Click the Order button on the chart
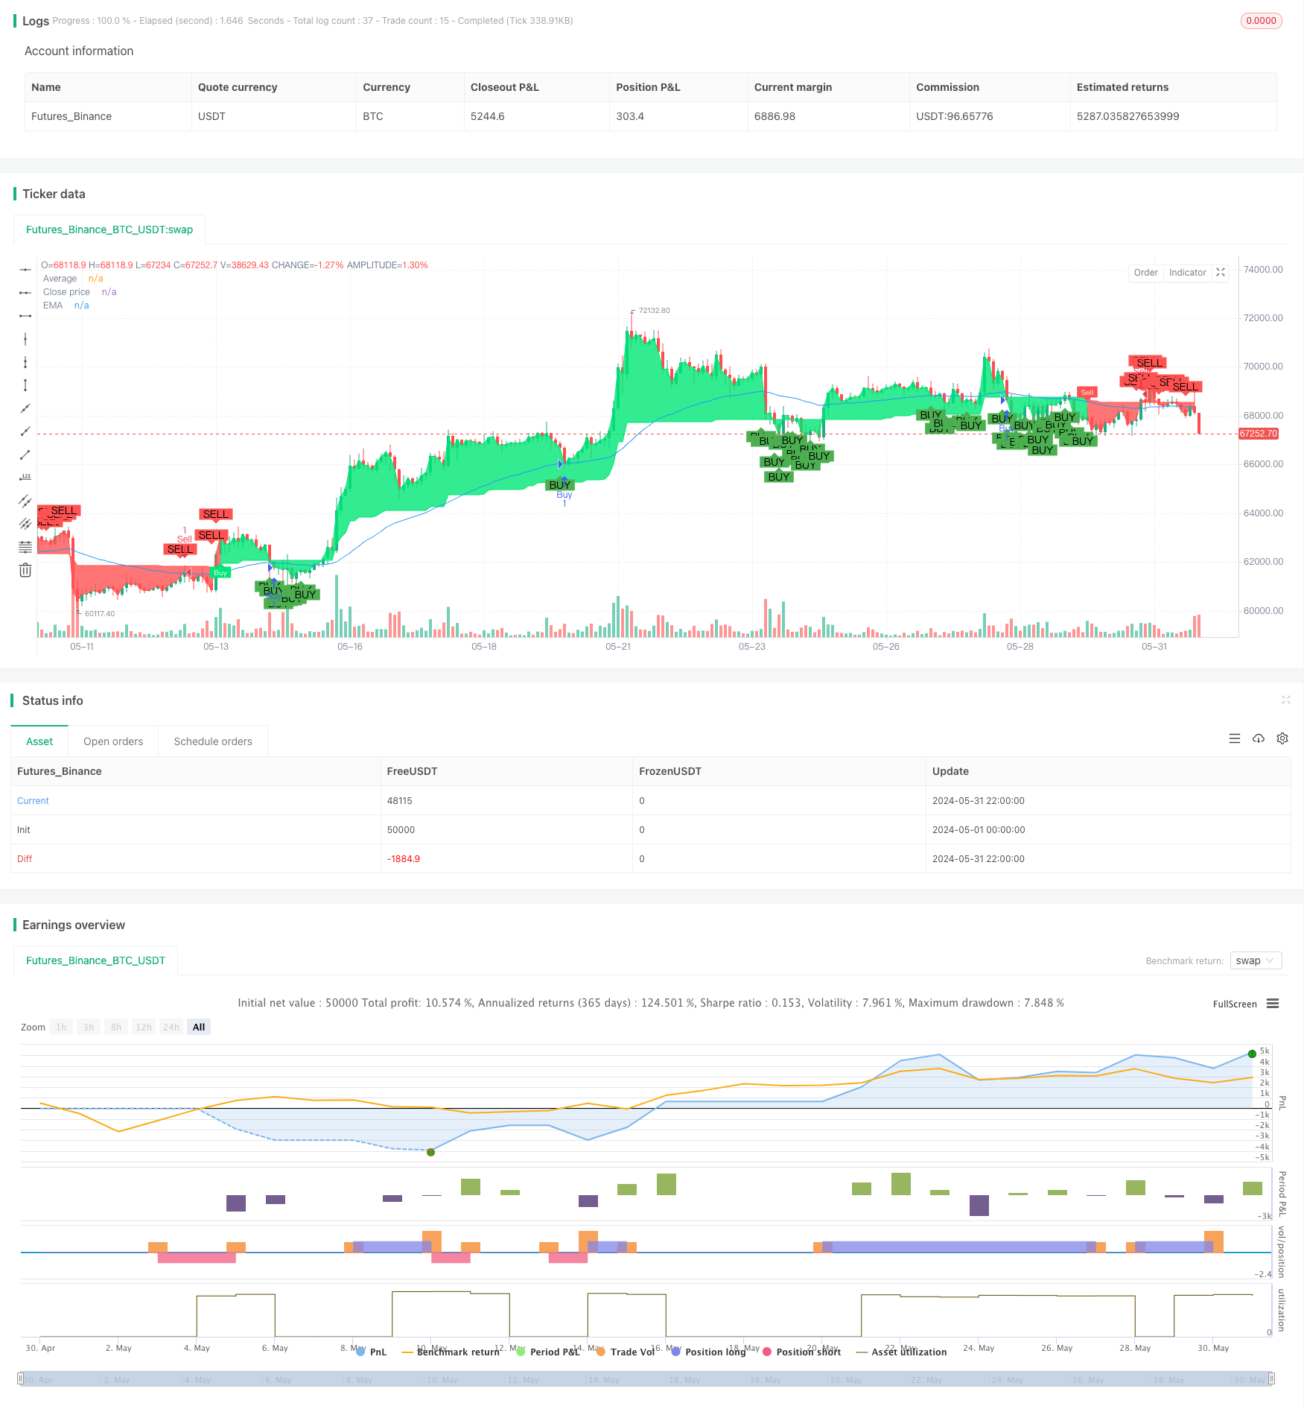The height and width of the screenshot is (1409, 1304). tap(1145, 273)
